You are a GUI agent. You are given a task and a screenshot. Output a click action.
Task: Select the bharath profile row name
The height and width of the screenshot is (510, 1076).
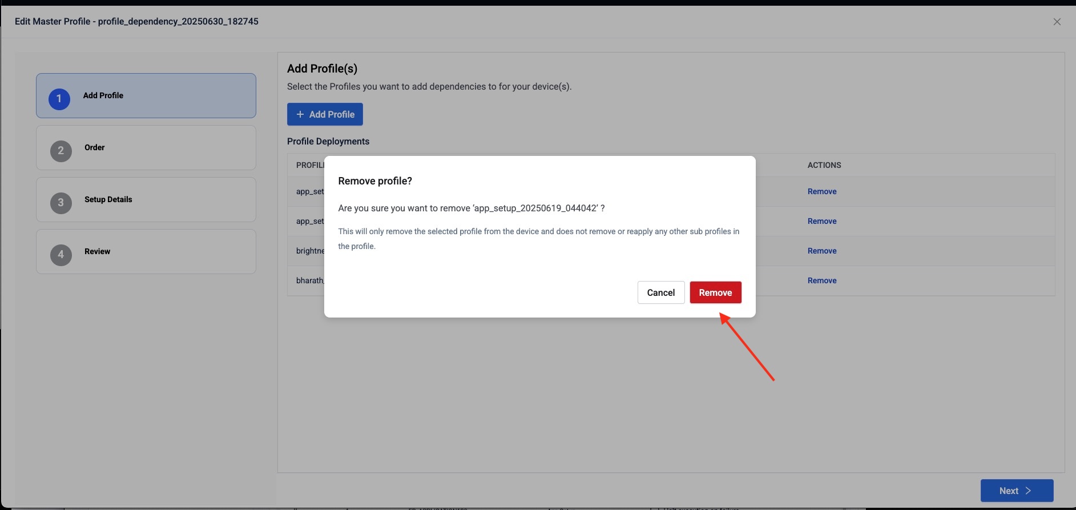[310, 280]
